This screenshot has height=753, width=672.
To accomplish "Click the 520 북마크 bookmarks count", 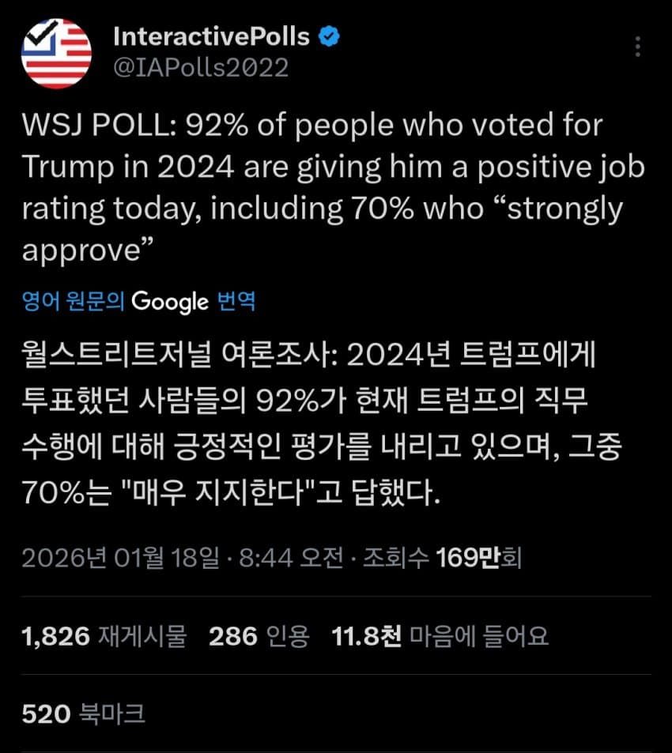I will click(83, 714).
